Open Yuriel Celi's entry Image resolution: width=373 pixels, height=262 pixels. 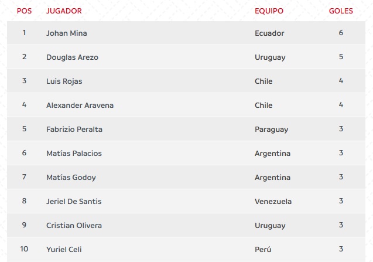coord(64,250)
